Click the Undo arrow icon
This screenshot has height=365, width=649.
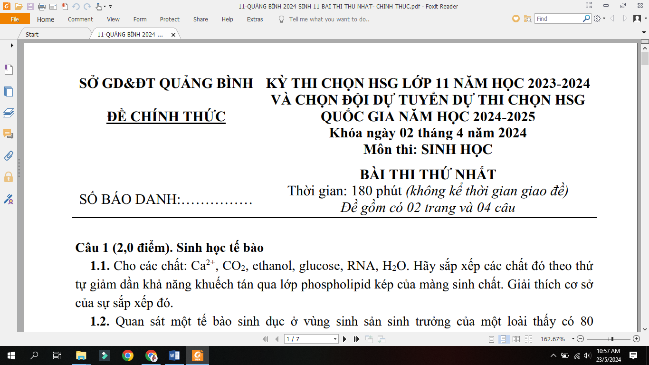click(x=76, y=7)
